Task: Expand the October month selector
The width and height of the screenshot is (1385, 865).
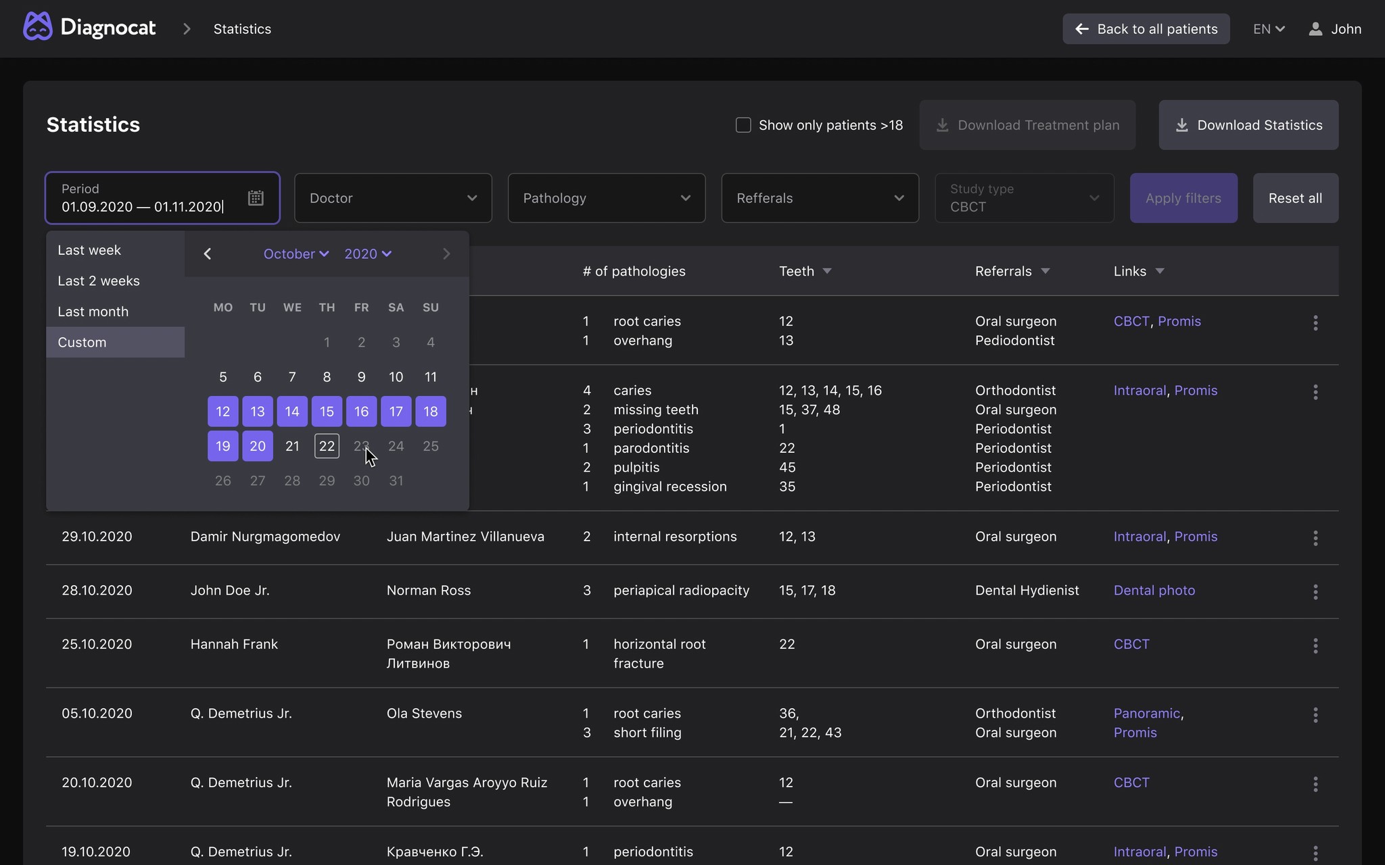Action: point(296,254)
